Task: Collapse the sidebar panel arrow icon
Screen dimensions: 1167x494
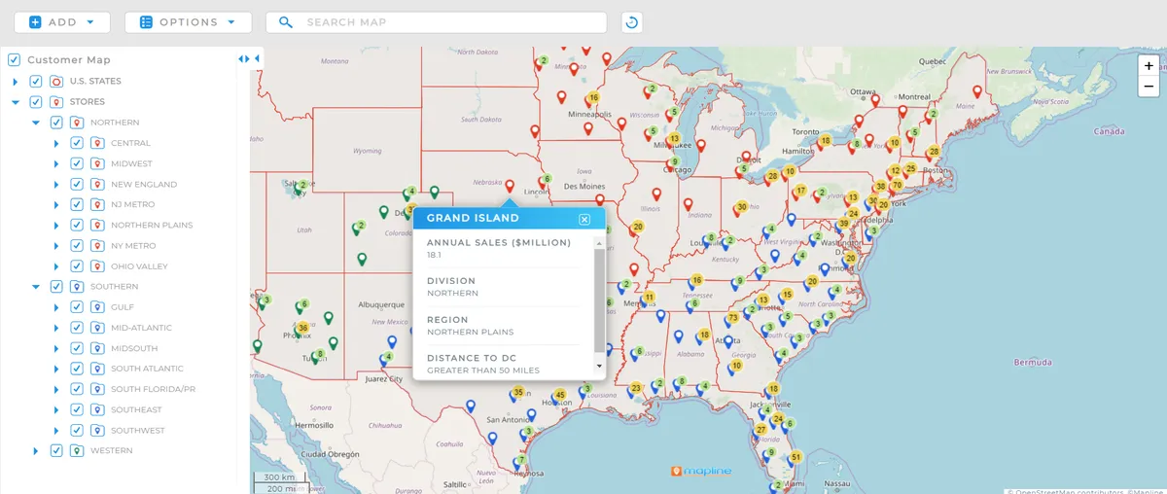Action: [x=257, y=59]
